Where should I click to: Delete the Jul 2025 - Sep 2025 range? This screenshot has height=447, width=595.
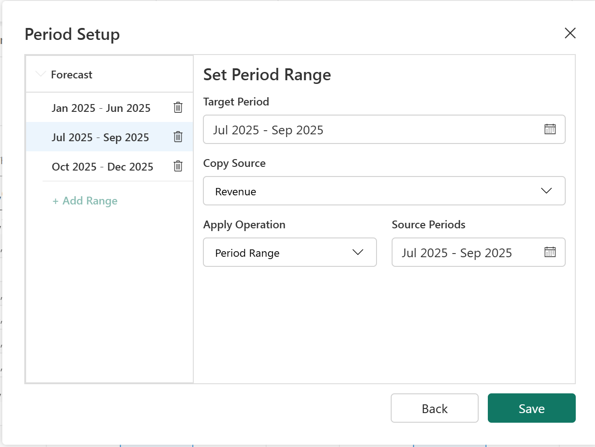coord(178,137)
